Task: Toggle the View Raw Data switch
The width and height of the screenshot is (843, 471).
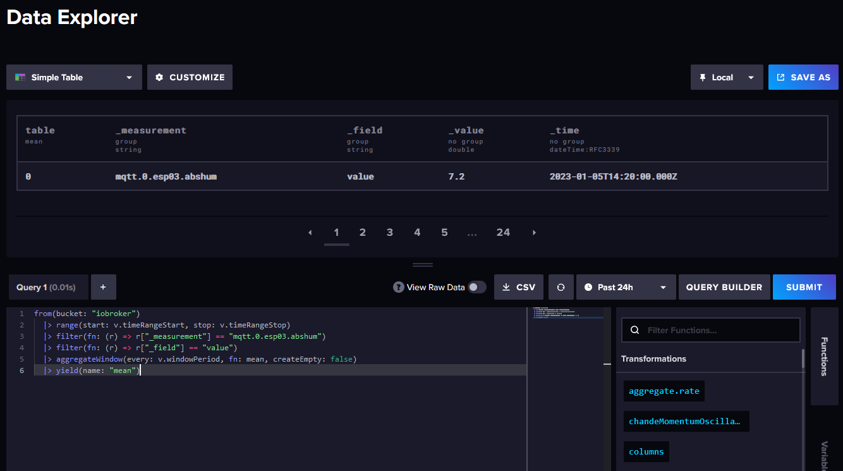Action: (477, 287)
